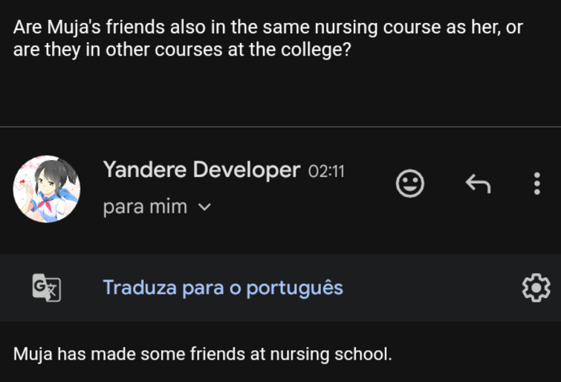Image resolution: width=561 pixels, height=382 pixels.
Task: Select the sender name Yandere Developer
Action: click(x=202, y=169)
